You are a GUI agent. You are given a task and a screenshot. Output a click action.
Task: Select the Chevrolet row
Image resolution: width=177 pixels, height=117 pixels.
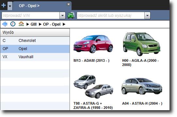point(35,41)
